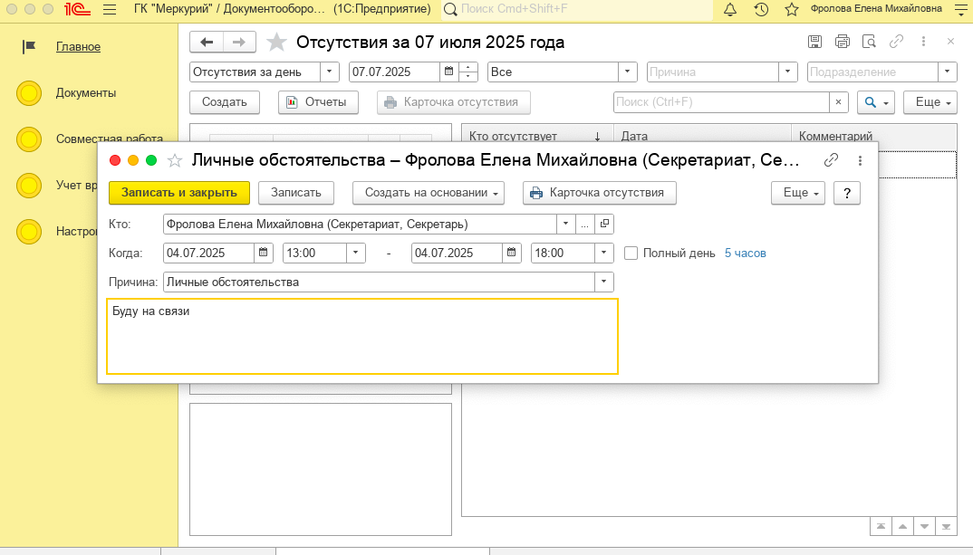Open Главное section in sidebar

coord(78,47)
